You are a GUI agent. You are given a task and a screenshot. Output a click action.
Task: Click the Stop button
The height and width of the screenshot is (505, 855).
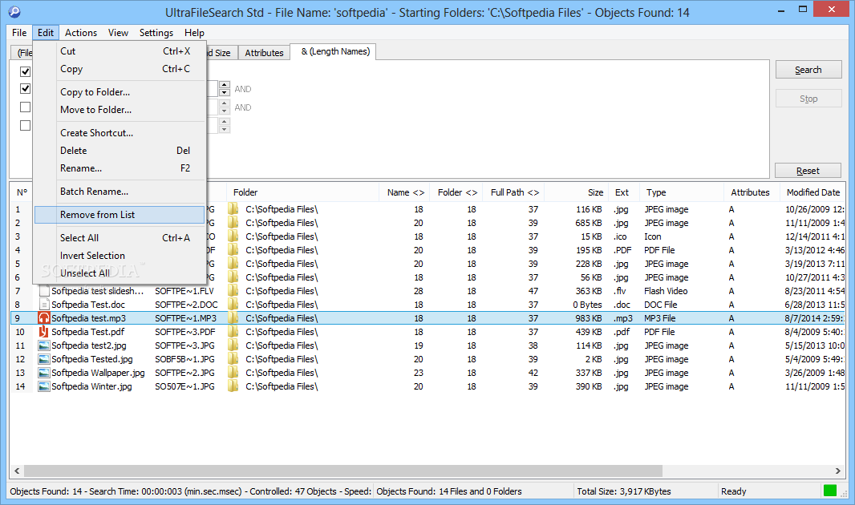pyautogui.click(x=808, y=99)
